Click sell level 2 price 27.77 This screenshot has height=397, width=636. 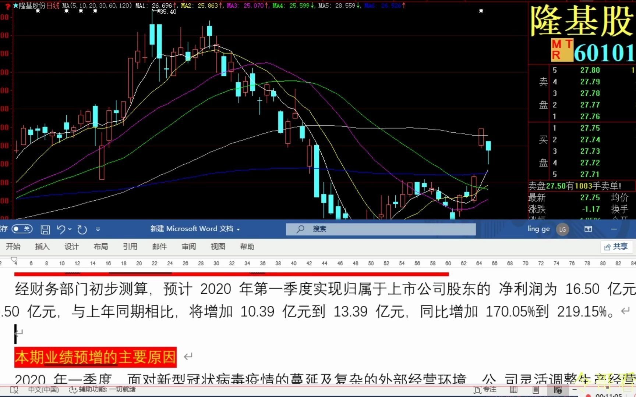point(590,105)
